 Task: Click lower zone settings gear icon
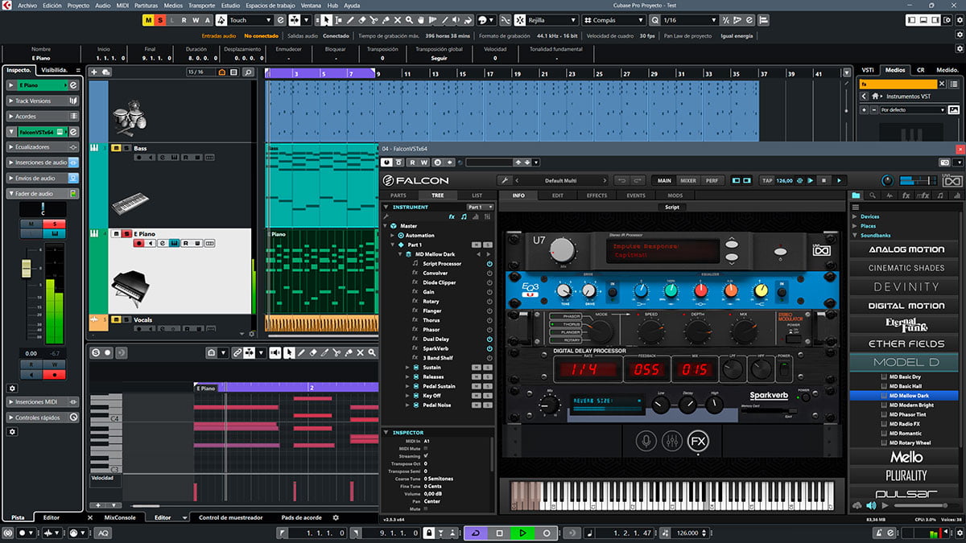(x=336, y=517)
